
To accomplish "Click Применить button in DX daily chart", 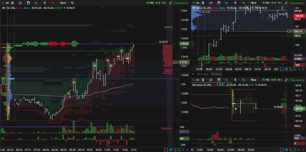I will point(297,3).
